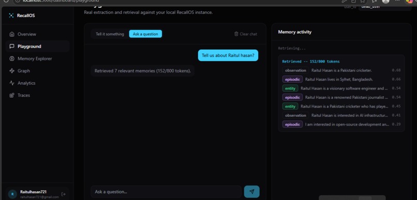Click the Retrieving... status text
This screenshot has width=417, height=200.
[x=292, y=49]
